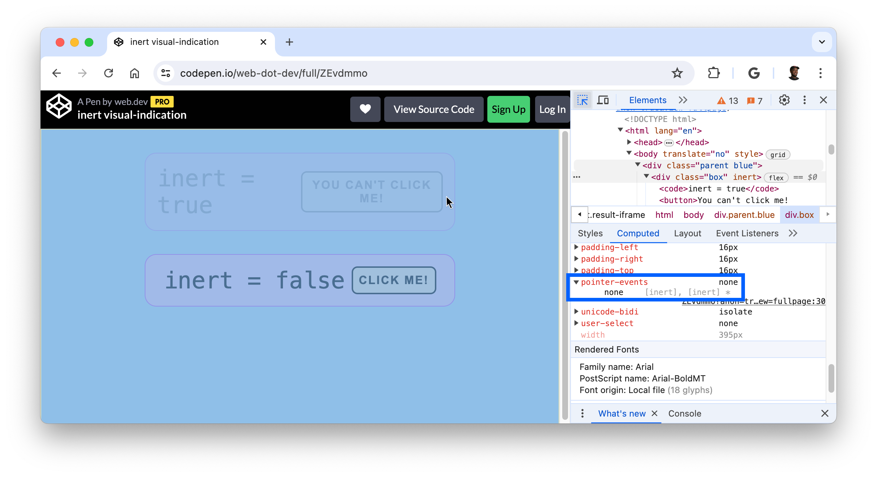877x477 pixels.
Task: Expand the unicode-bidi property
Action: point(578,311)
